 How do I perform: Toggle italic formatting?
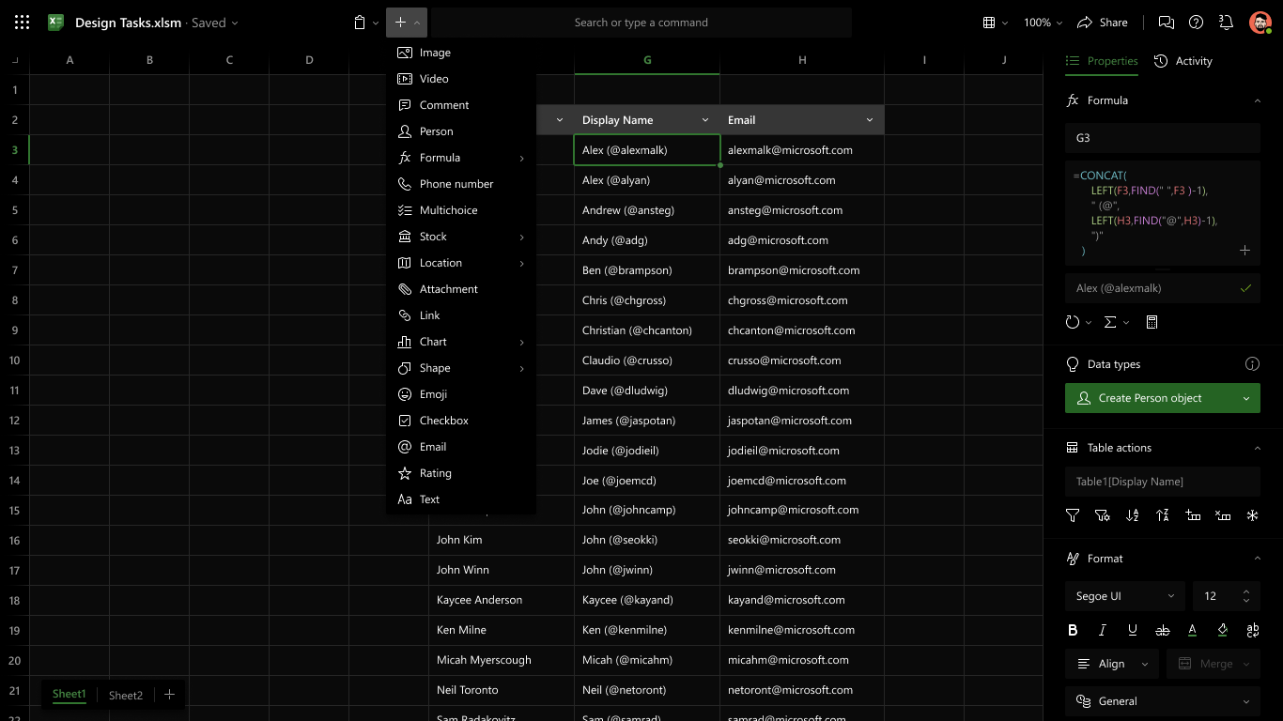coord(1103,631)
